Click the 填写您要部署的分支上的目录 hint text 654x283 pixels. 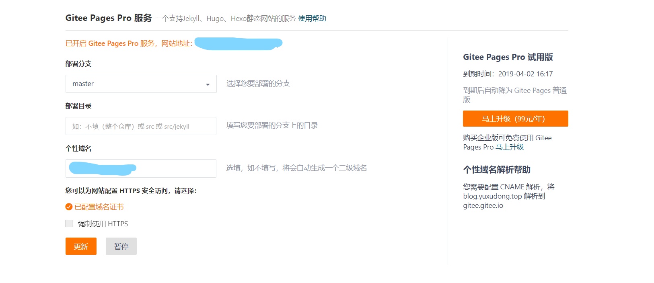pos(272,125)
